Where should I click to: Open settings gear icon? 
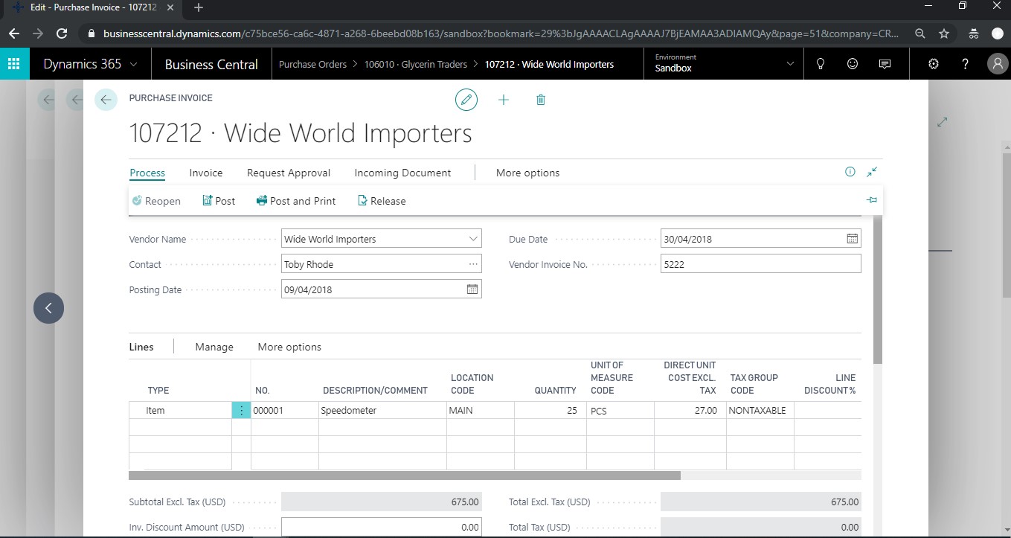coord(934,64)
